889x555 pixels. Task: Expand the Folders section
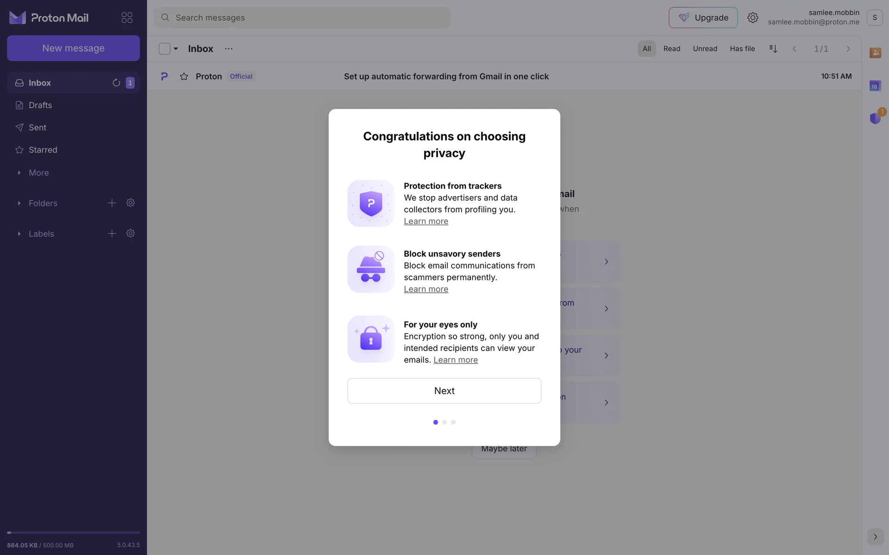click(x=19, y=203)
